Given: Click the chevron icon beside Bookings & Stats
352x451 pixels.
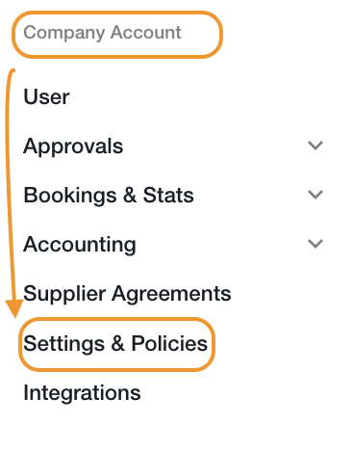Looking at the screenshot, I should click(x=315, y=195).
